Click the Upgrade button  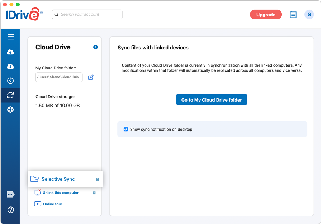click(266, 15)
